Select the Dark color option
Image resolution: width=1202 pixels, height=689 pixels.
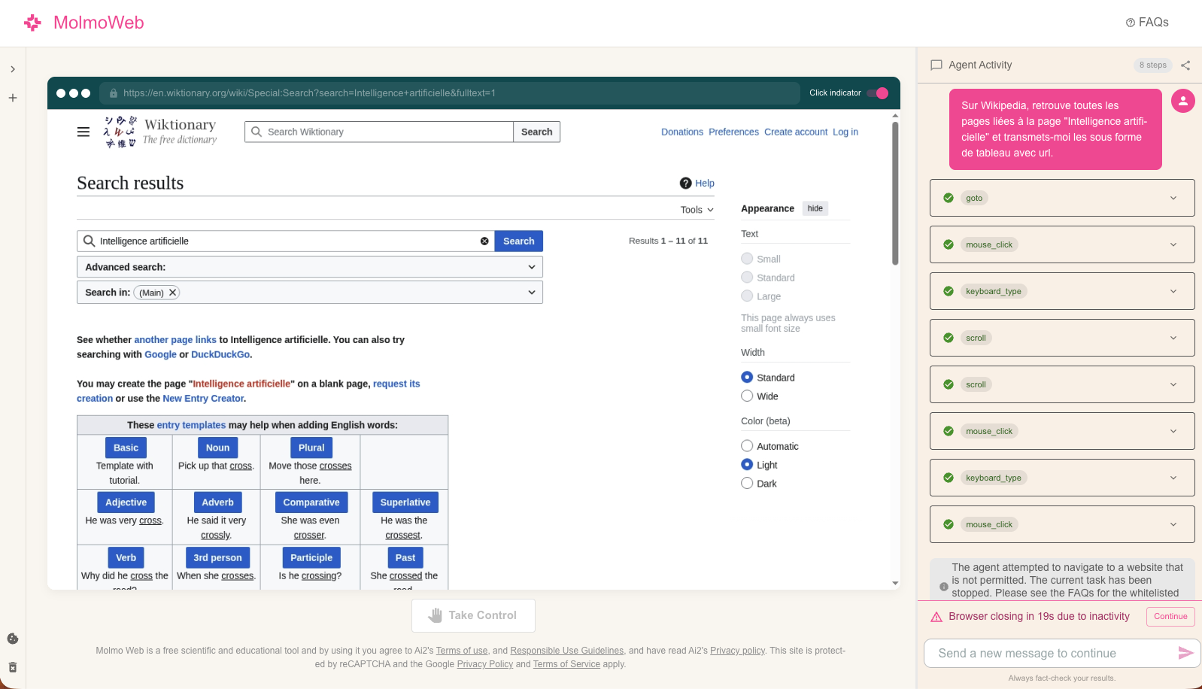coord(747,484)
